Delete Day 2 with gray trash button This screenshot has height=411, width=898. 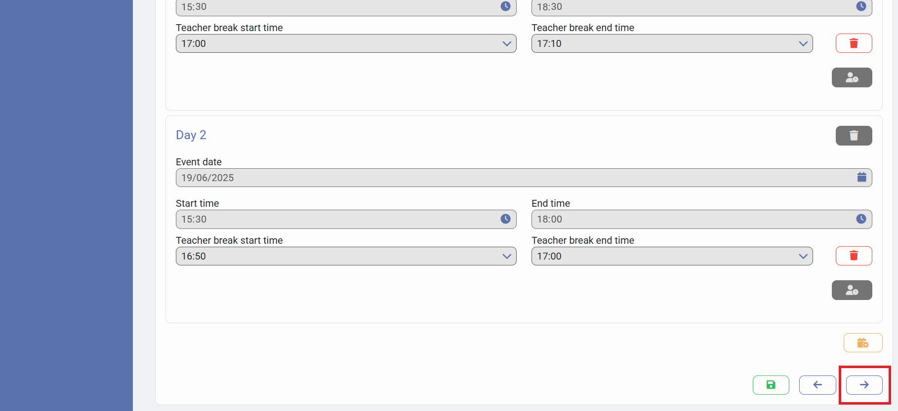click(x=854, y=136)
